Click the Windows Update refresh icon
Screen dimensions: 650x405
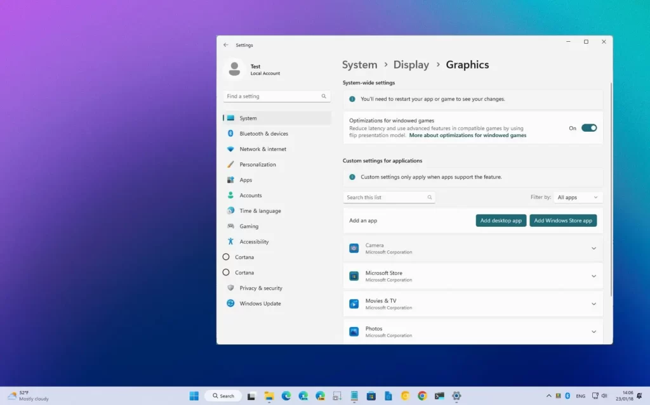[230, 303]
